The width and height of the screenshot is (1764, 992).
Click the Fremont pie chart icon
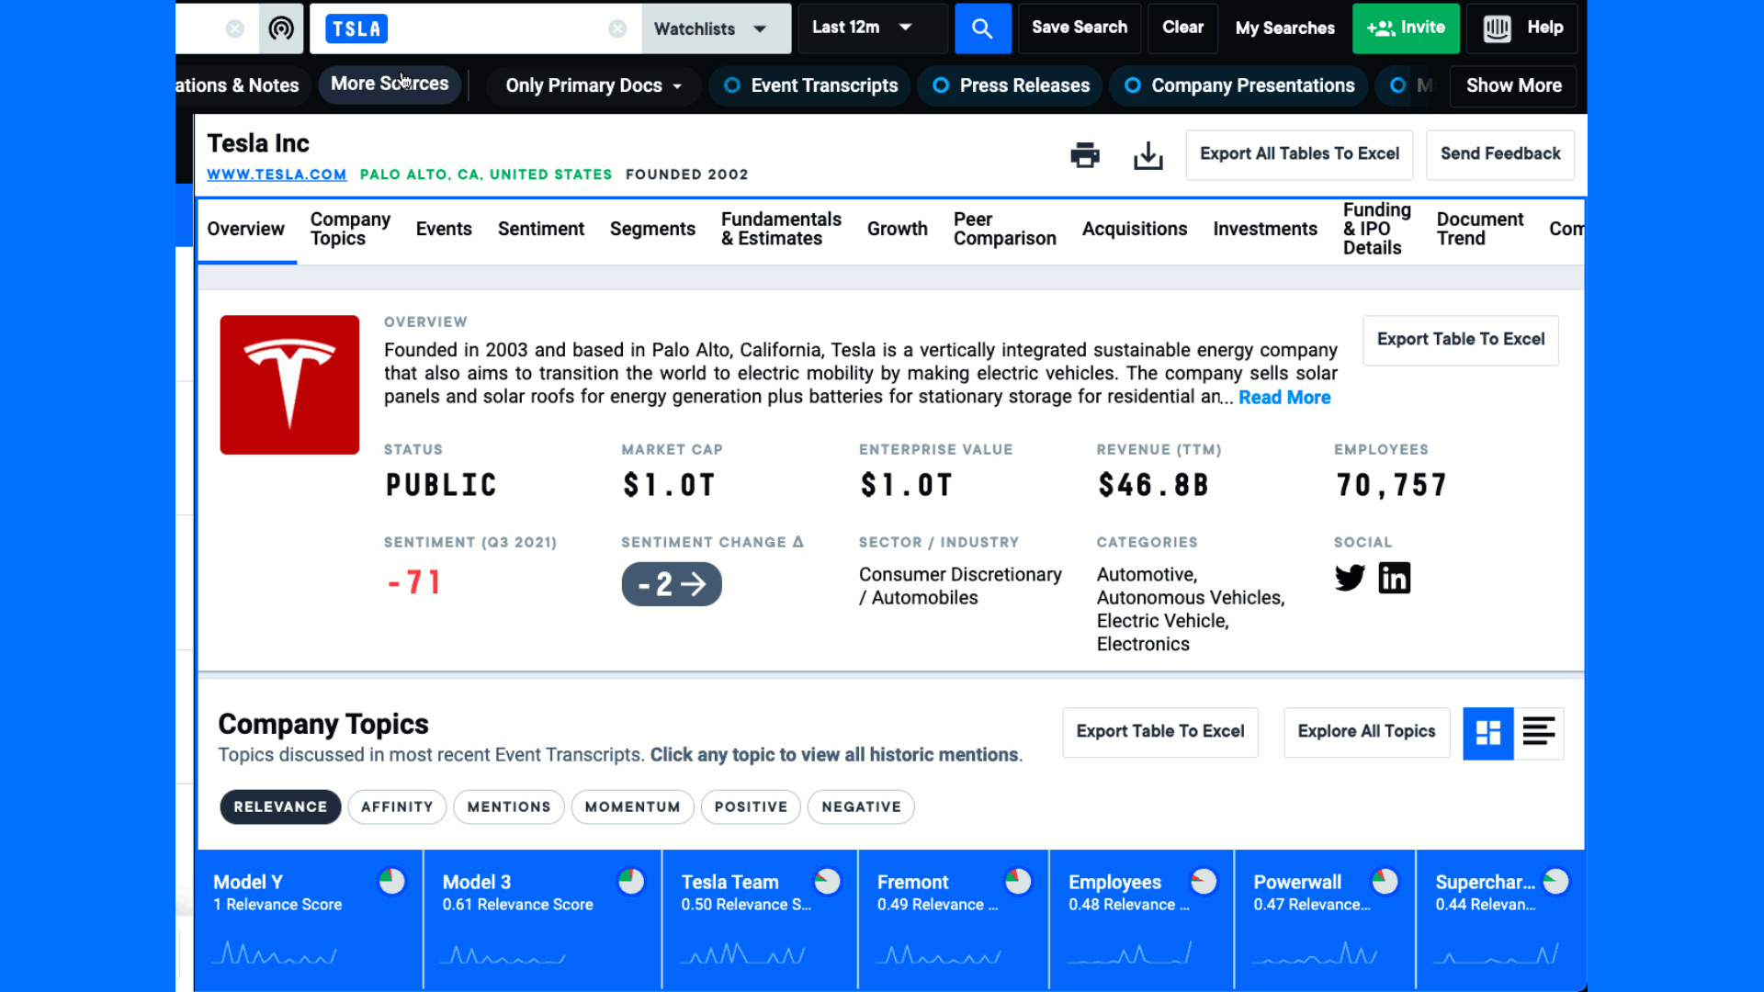click(x=1018, y=882)
